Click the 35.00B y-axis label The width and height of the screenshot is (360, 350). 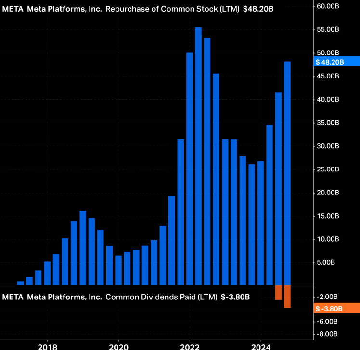click(x=328, y=123)
